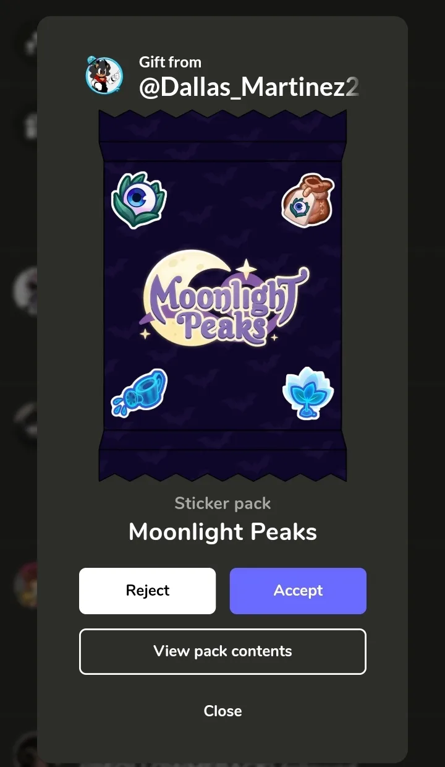Tap the blue watering can sticker
445x767 pixels.
tap(140, 392)
